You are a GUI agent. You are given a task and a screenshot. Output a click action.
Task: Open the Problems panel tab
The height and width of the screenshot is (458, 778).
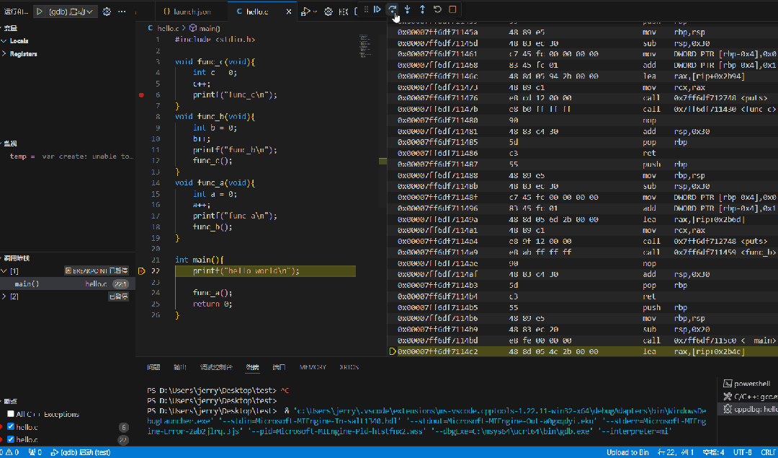tap(153, 367)
